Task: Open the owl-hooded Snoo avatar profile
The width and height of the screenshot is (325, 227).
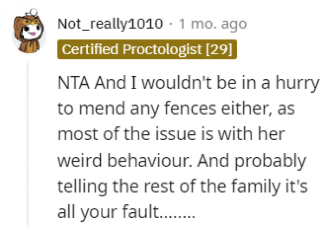Action: [x=29, y=31]
